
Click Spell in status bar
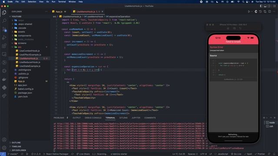tap(248, 154)
